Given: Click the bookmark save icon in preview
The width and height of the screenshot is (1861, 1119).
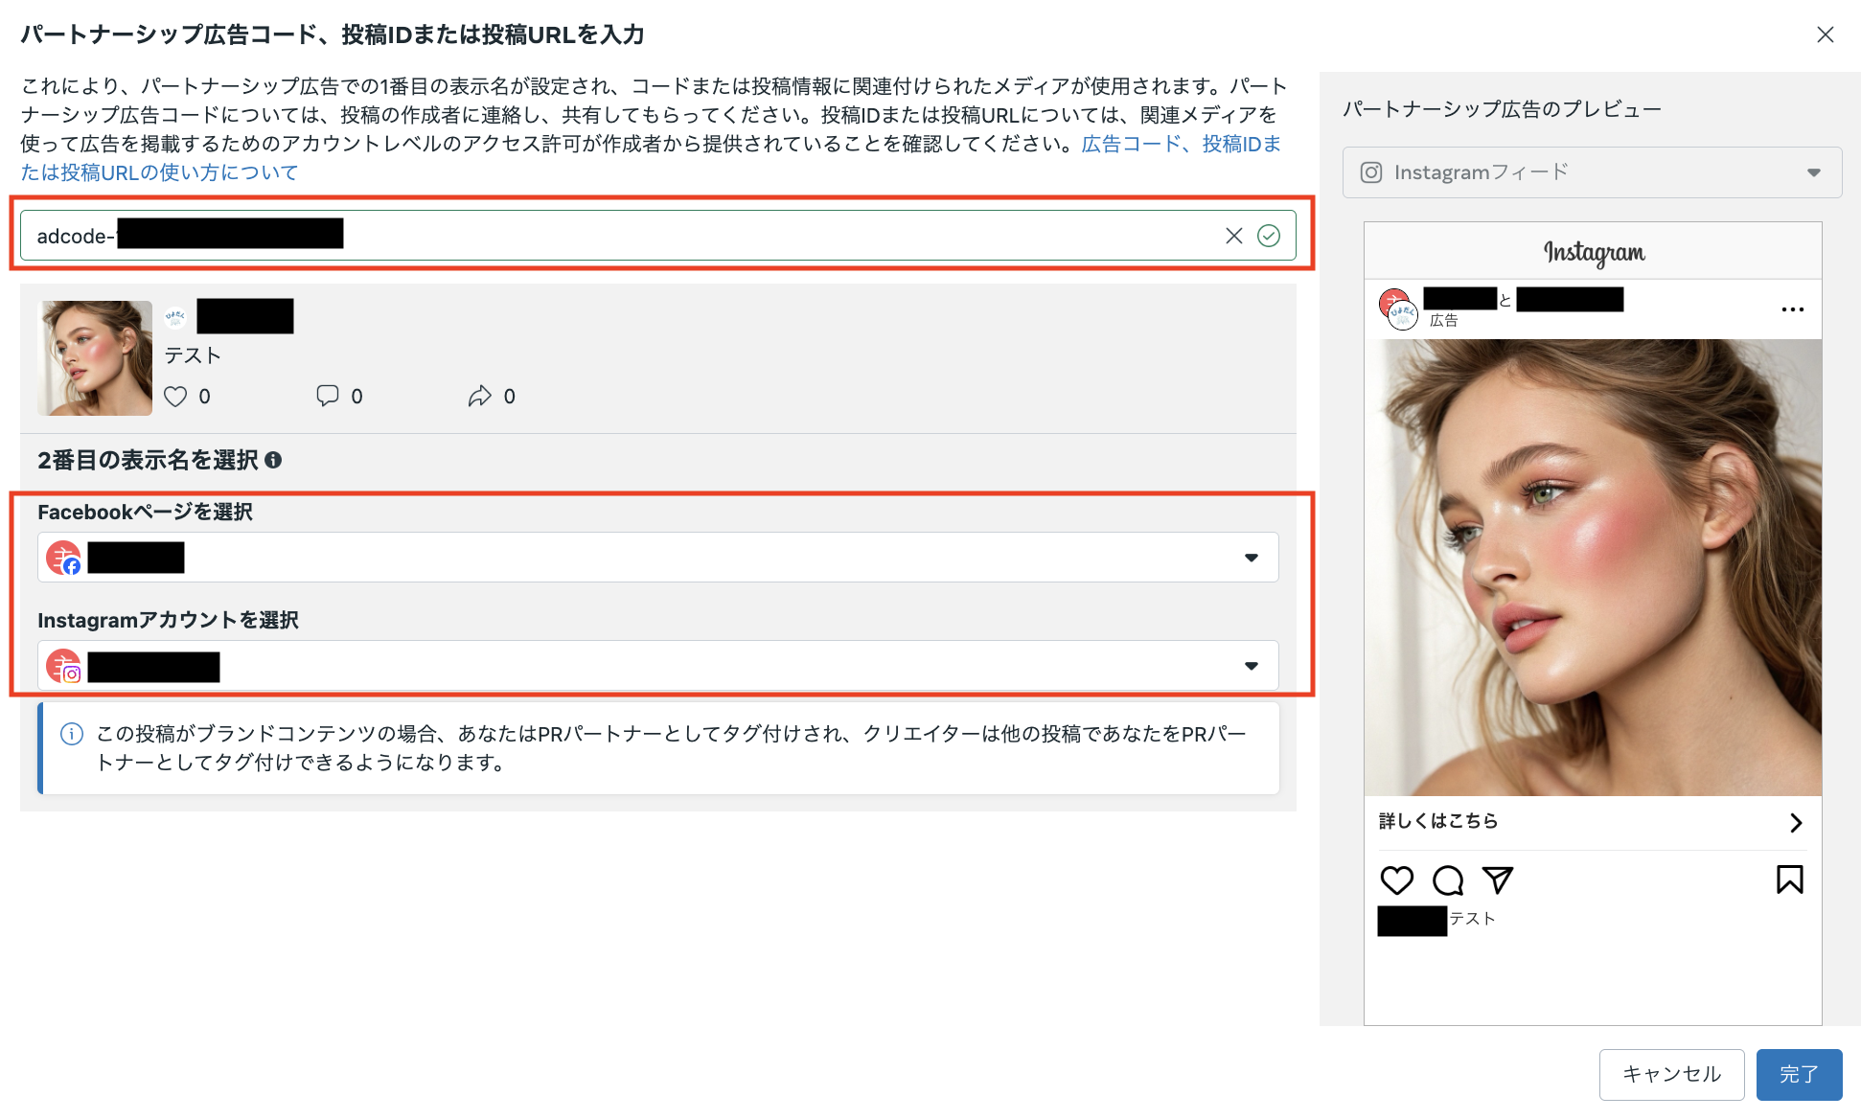Looking at the screenshot, I should (1789, 879).
